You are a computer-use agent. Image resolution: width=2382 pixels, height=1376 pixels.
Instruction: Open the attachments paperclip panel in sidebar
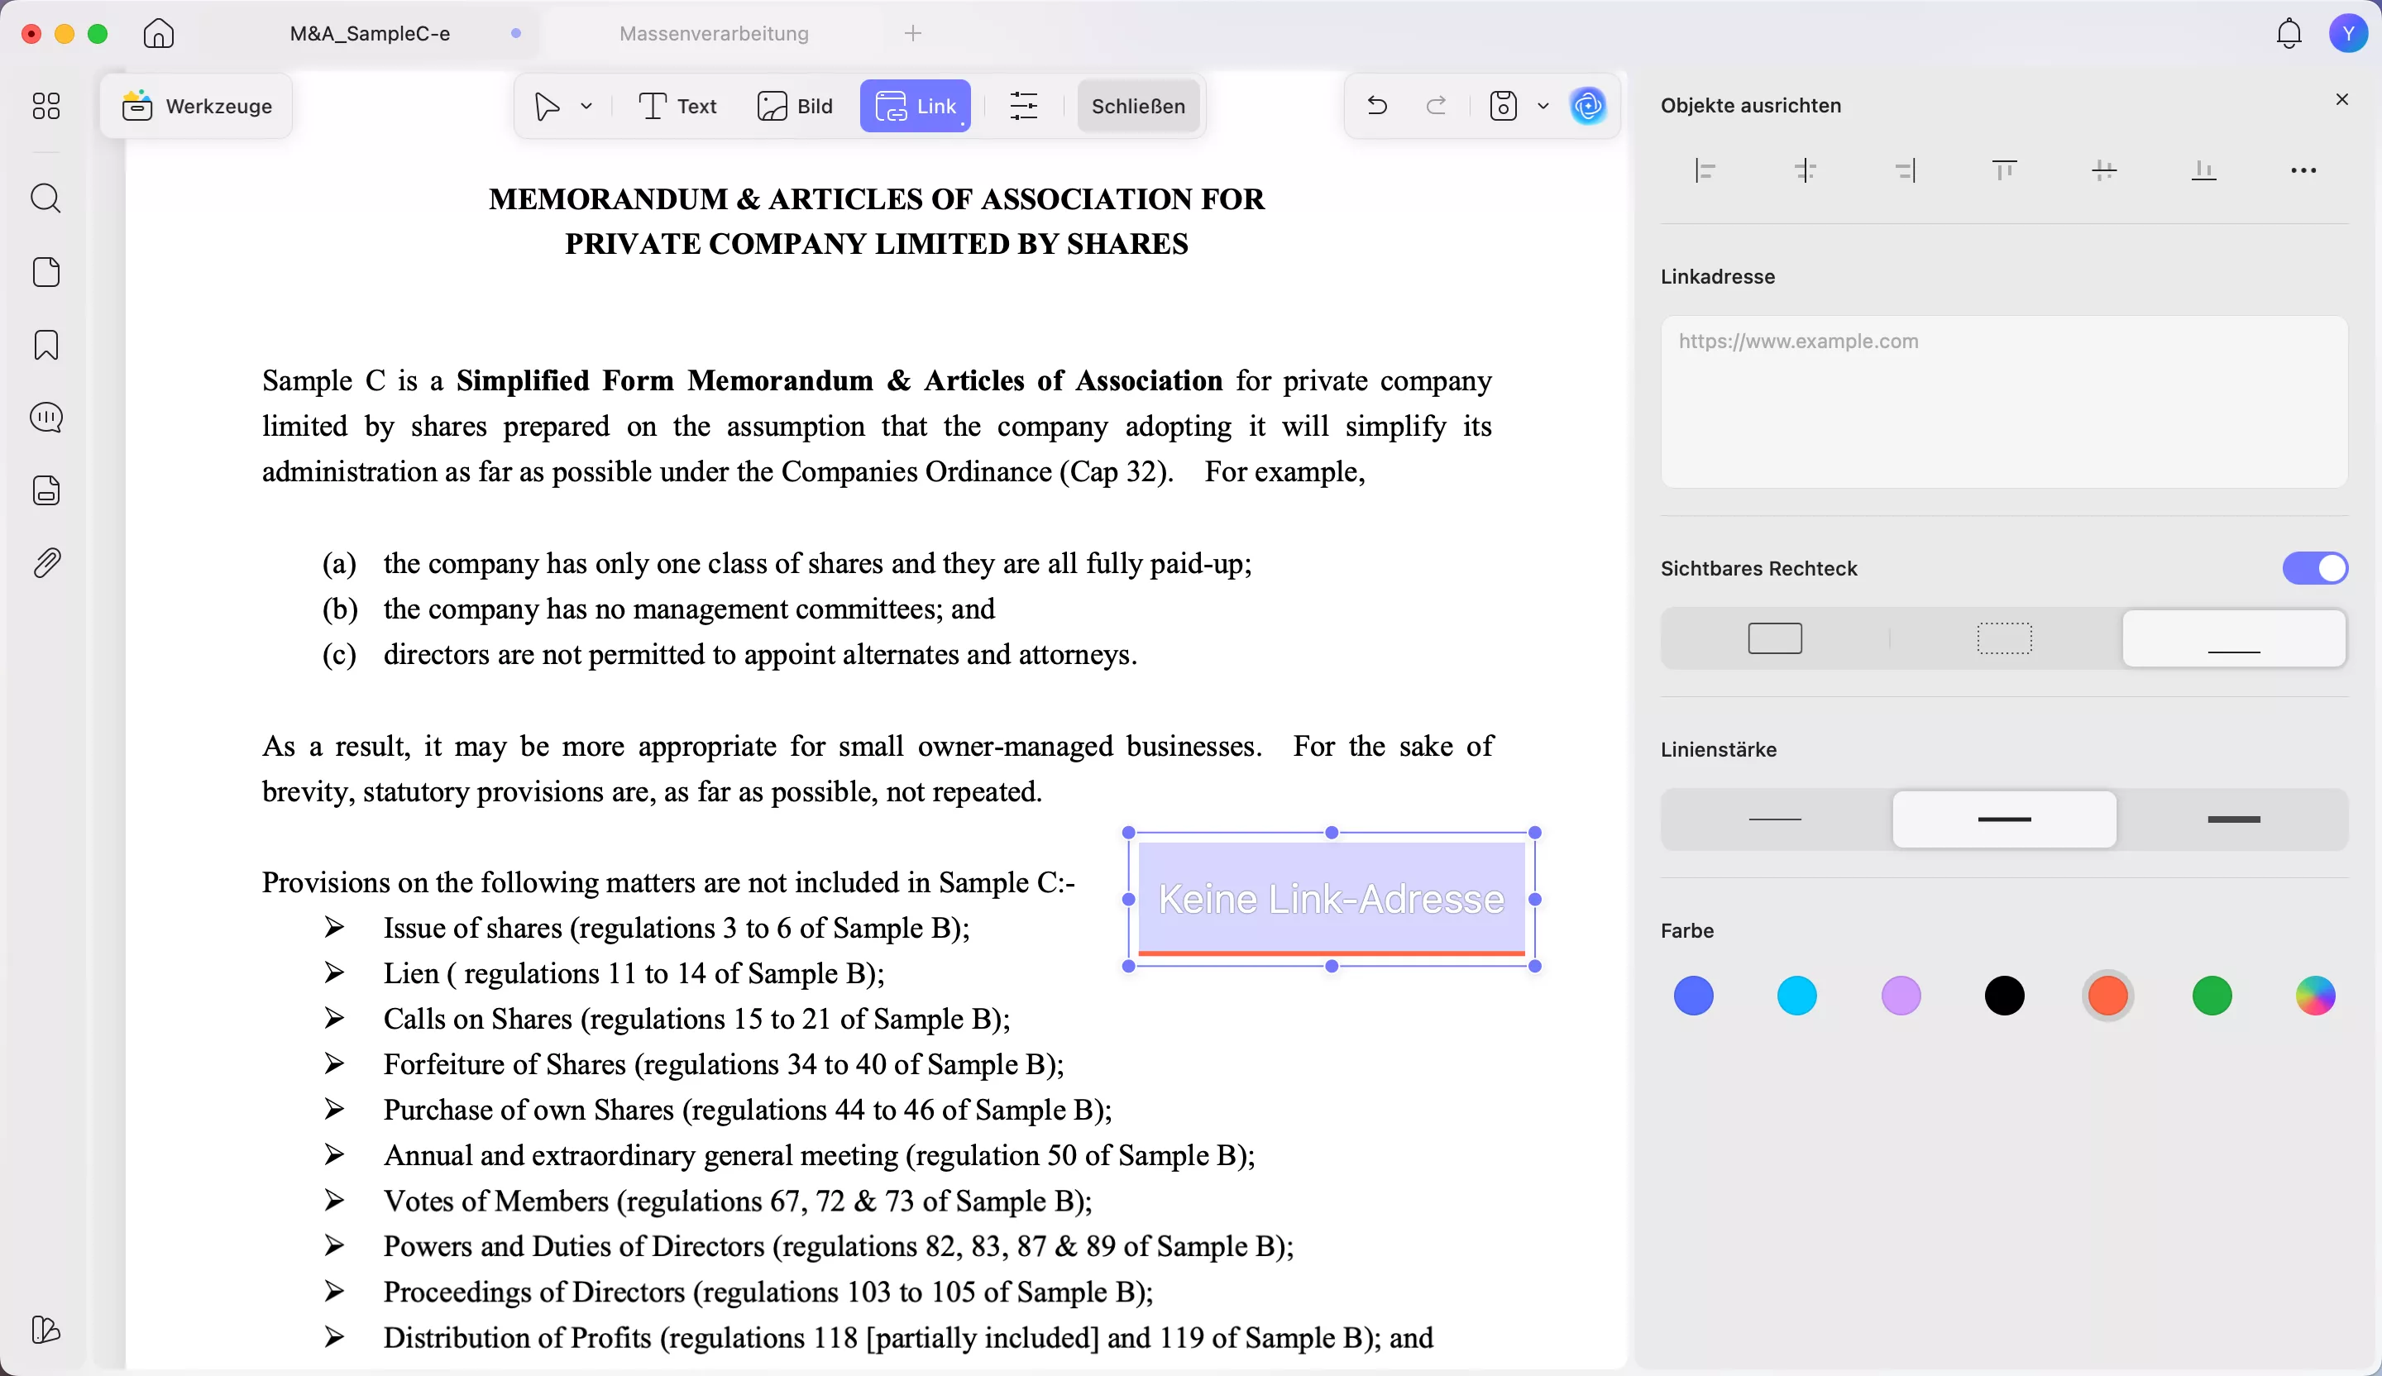[x=46, y=562]
